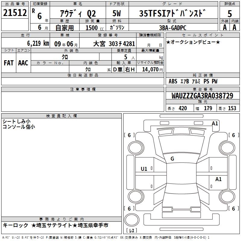This screenshot has width=241, height=241.
Task: Click the spare tire レス label
Action: pos(132,230)
